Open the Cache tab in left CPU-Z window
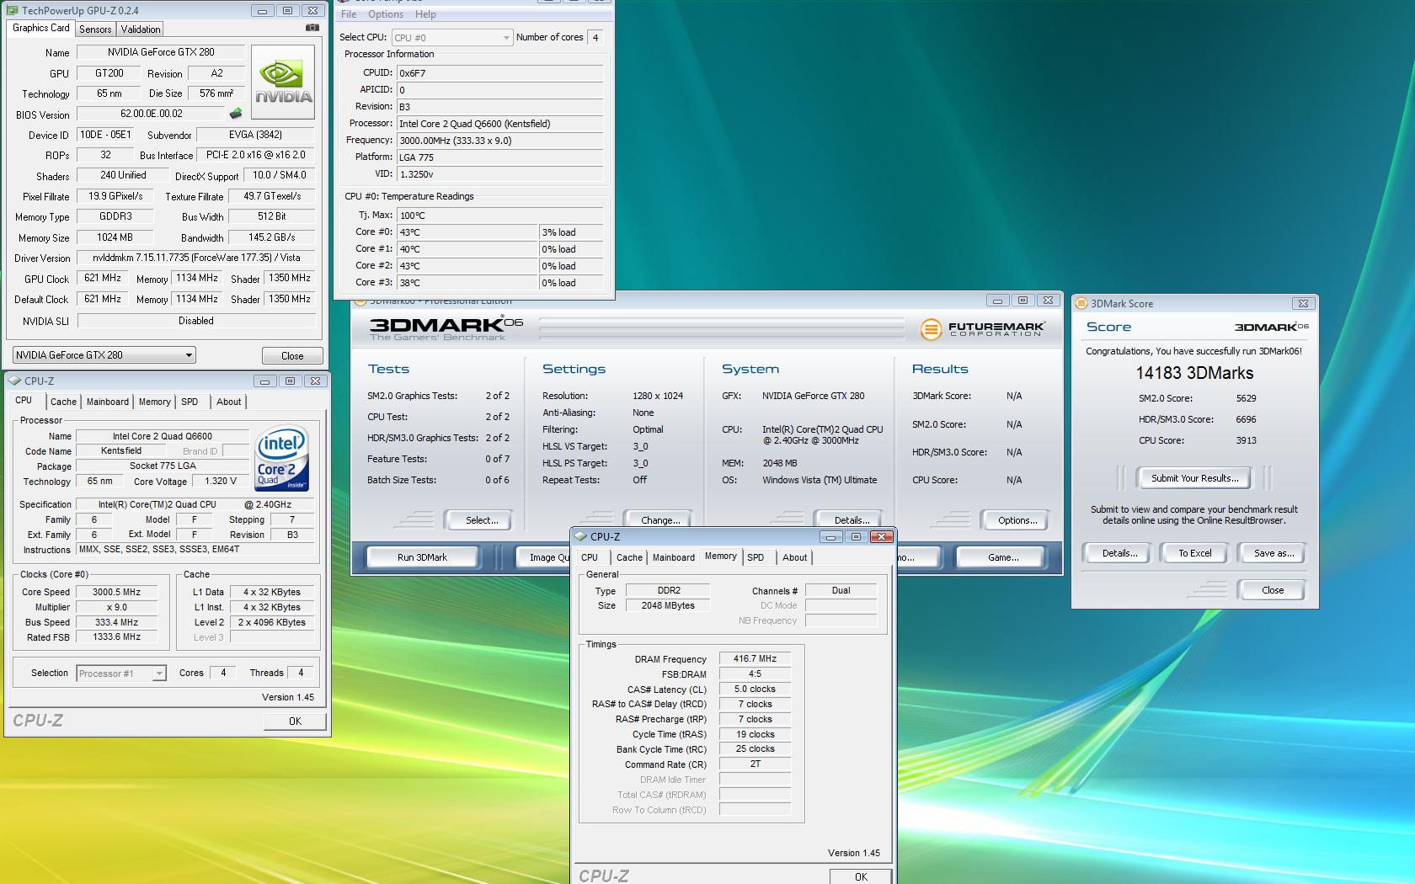This screenshot has height=884, width=1415. 63,402
